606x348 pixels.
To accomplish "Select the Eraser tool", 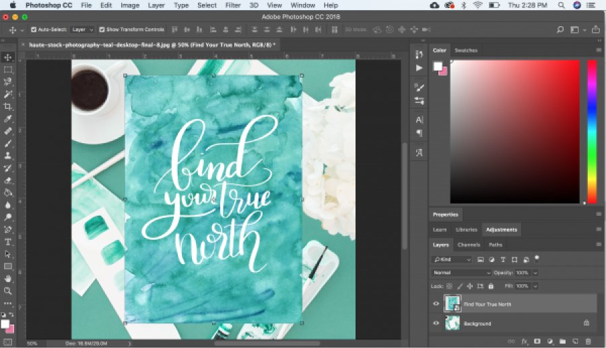I will (7, 180).
